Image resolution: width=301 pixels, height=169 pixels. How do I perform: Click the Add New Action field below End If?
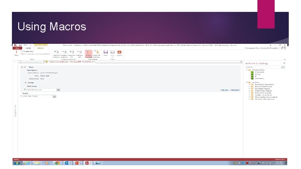(x=38, y=96)
